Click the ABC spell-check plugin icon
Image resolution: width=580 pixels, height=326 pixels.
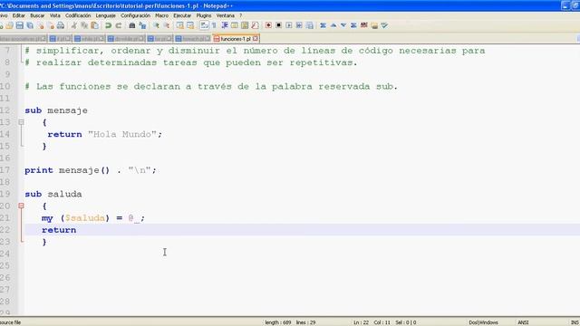pos(364,25)
